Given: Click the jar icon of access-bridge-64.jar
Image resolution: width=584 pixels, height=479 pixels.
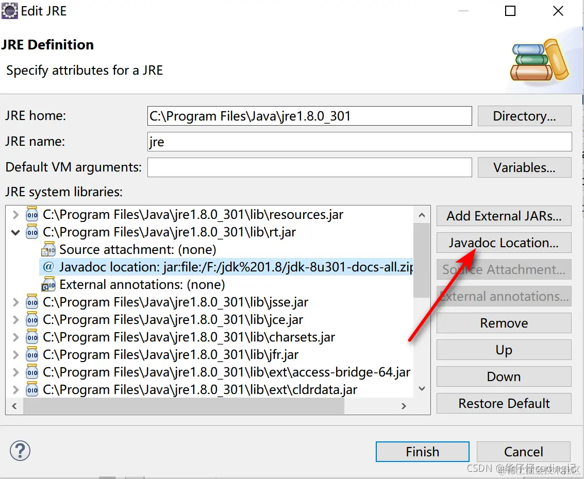Looking at the screenshot, I should 32,372.
